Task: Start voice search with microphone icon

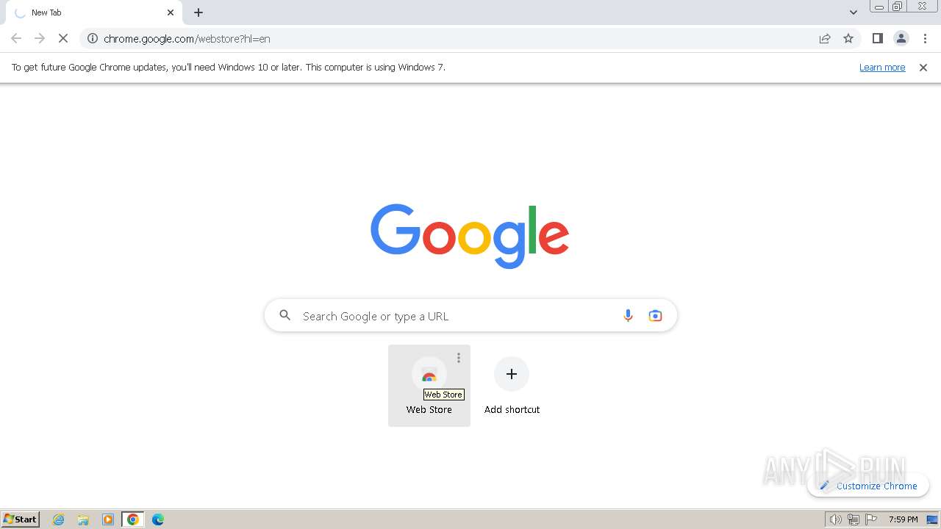Action: click(628, 316)
